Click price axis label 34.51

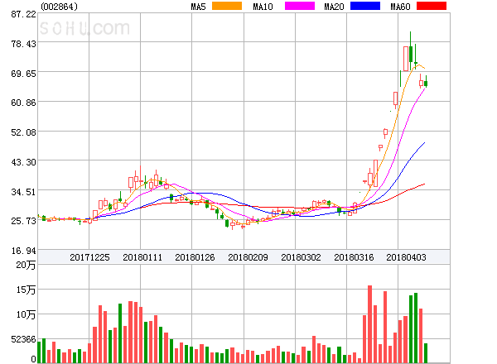[23, 192]
